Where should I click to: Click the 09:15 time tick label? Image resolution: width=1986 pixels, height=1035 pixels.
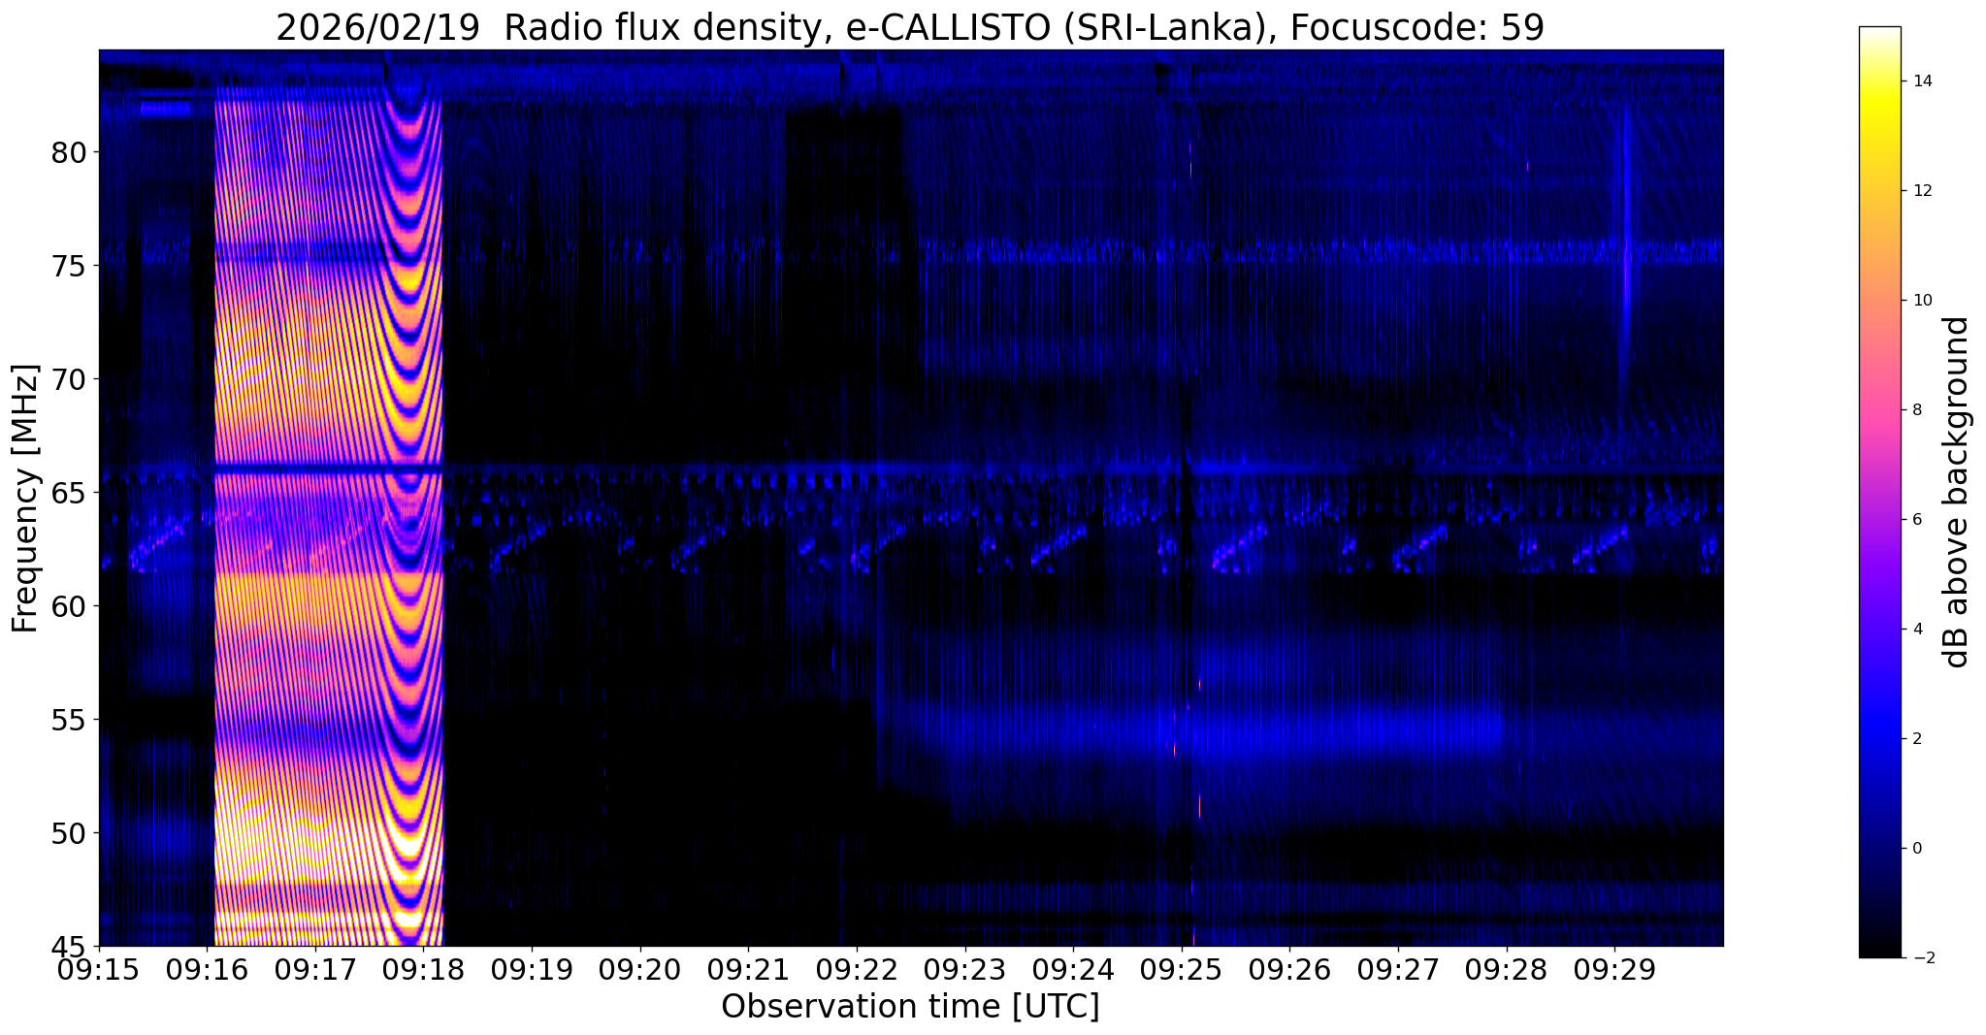click(99, 969)
